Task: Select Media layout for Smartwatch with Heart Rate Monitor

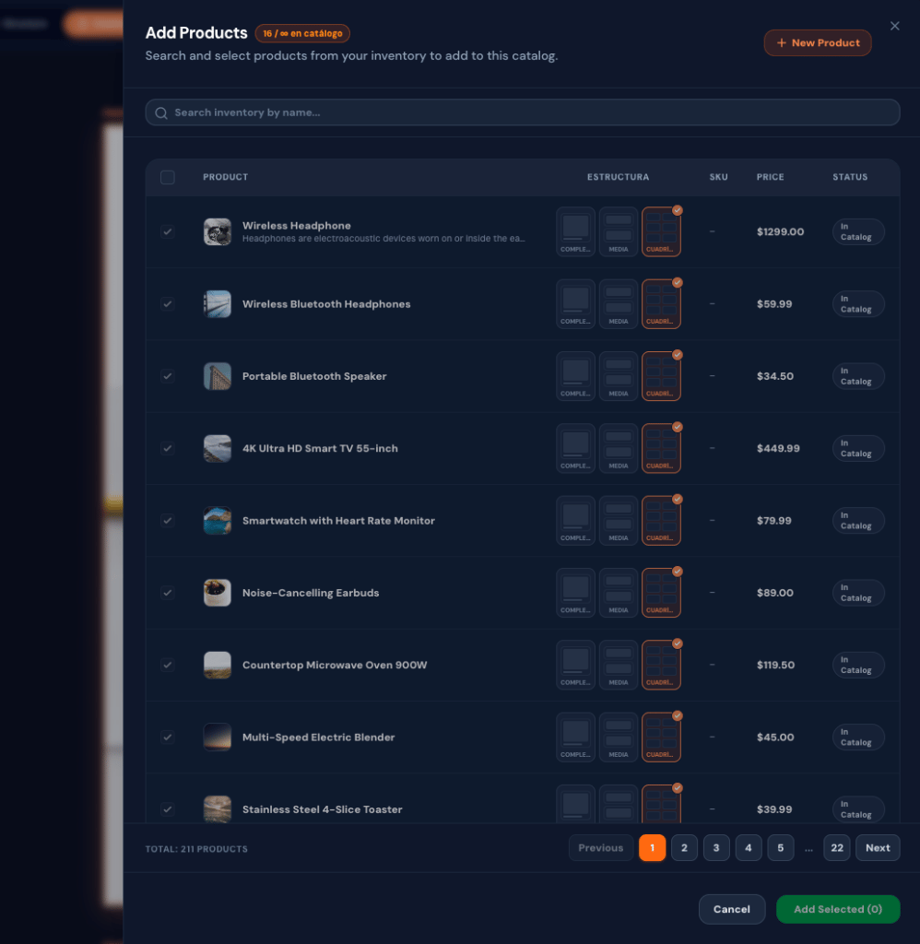Action: click(619, 521)
